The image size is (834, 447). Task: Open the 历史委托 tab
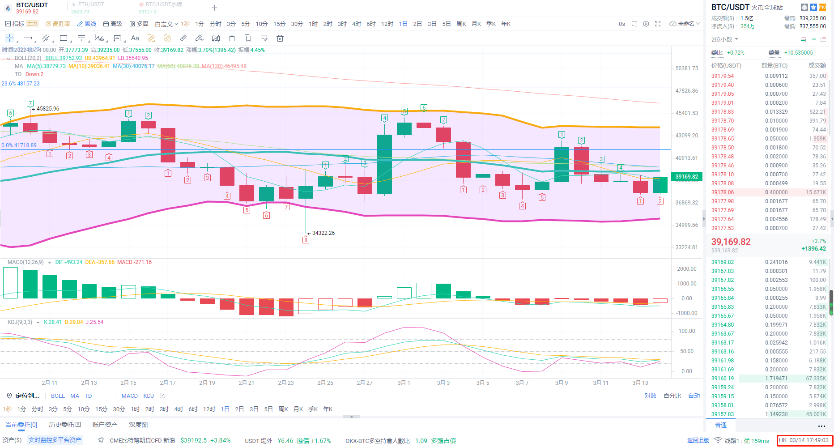[65, 425]
